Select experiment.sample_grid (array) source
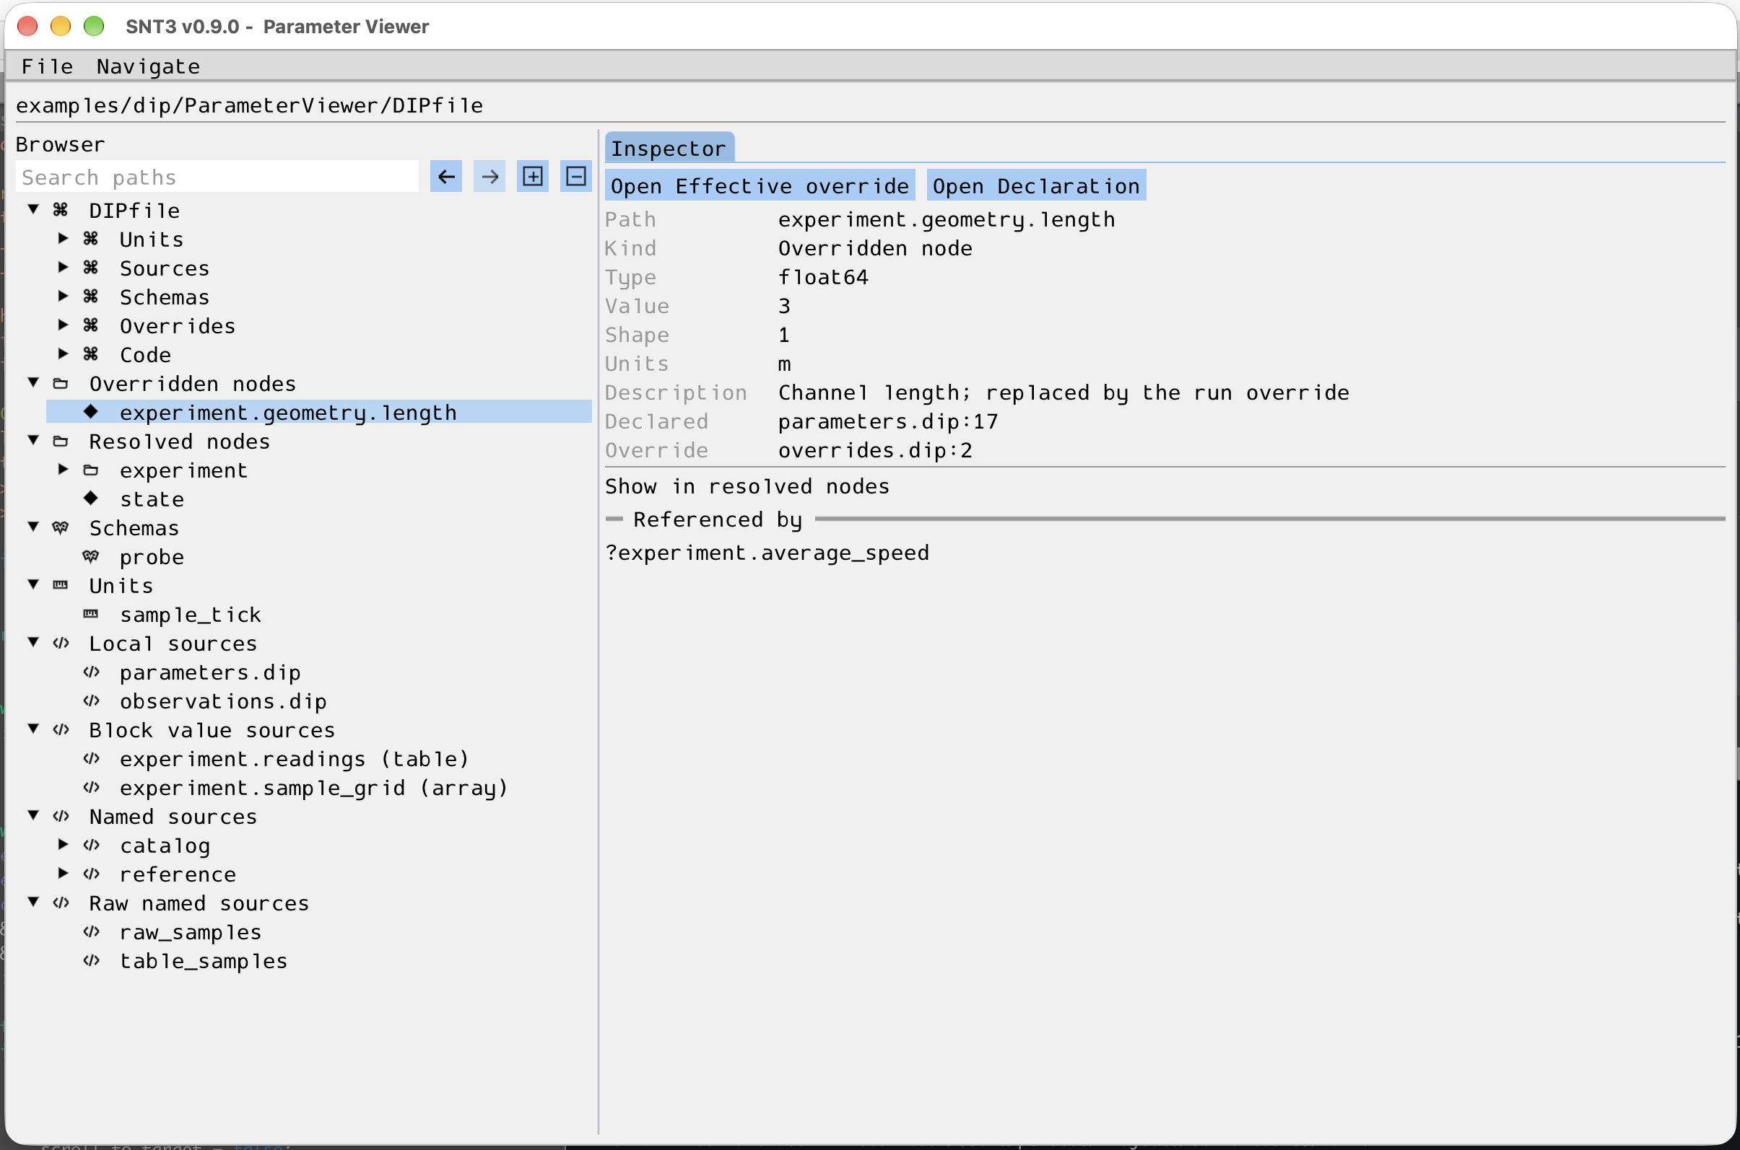Viewport: 1740px width, 1150px height. click(314, 788)
